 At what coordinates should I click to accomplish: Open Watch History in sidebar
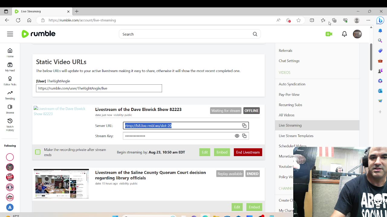10,125
